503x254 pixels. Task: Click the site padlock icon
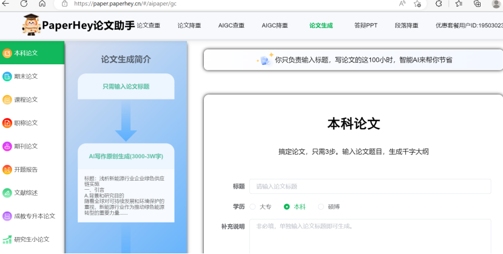pos(65,4)
